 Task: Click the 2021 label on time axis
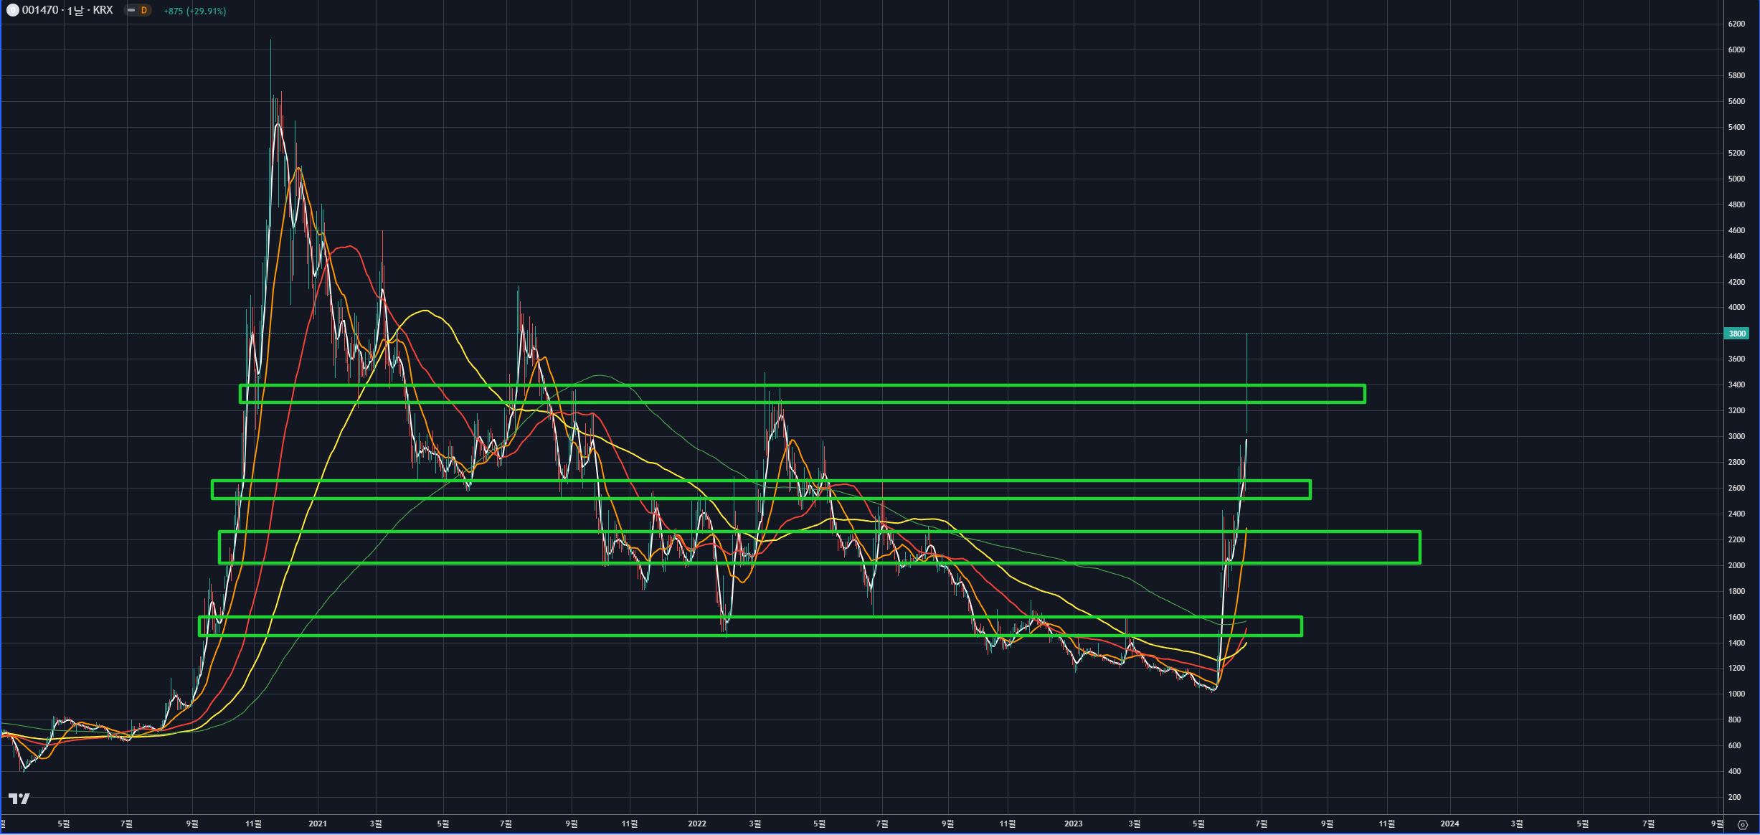pos(317,824)
